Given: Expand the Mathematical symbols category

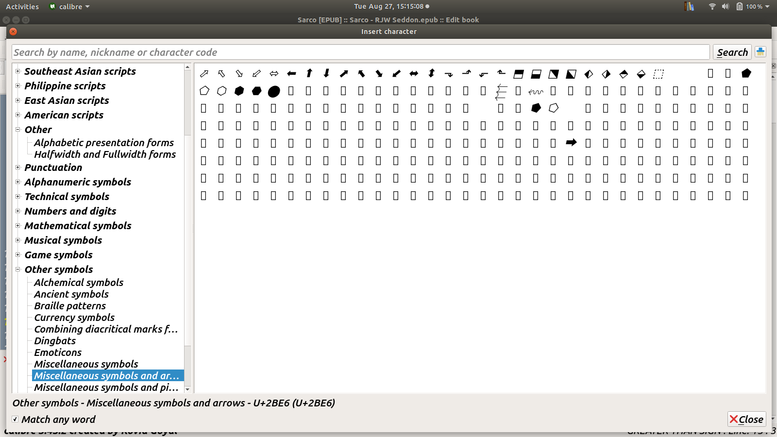Looking at the screenshot, I should tap(18, 225).
